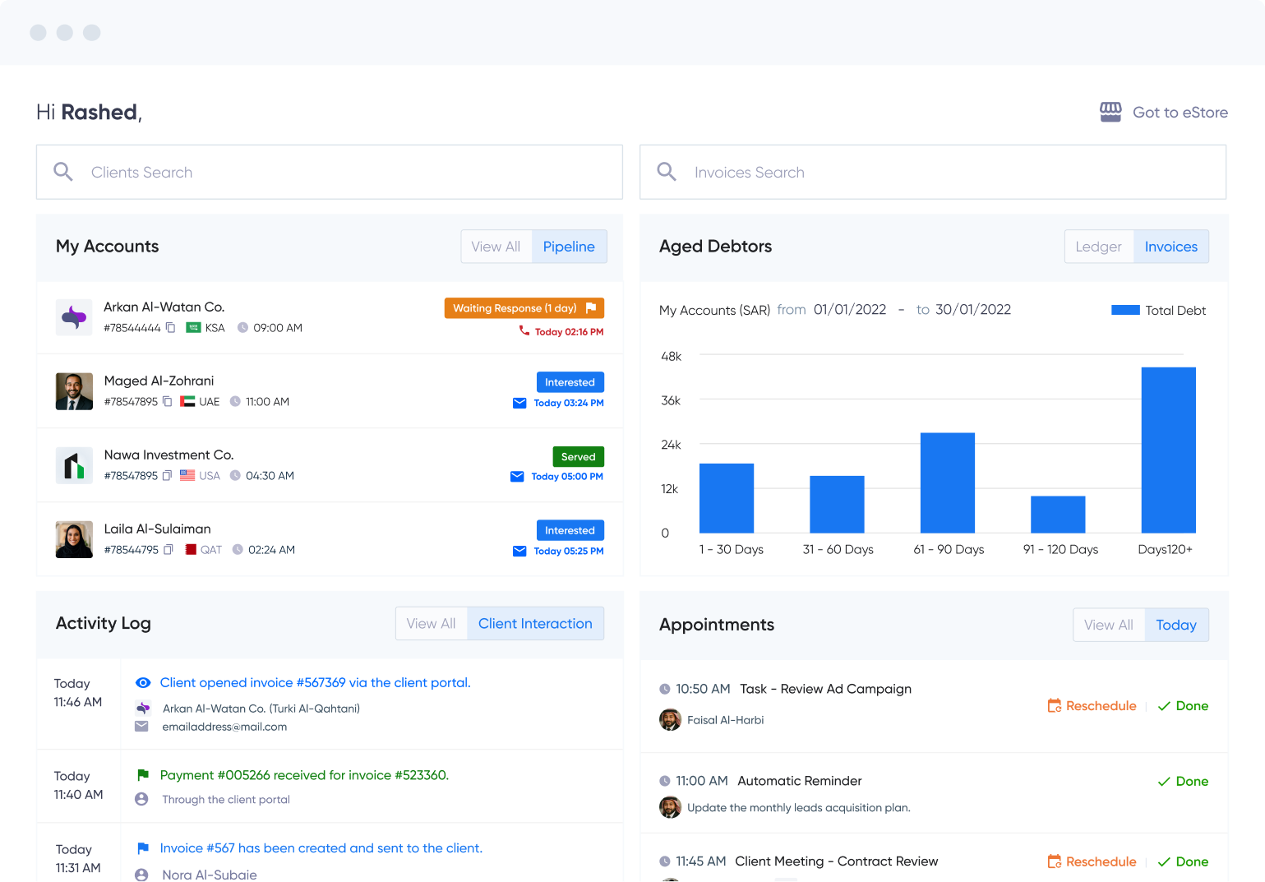The width and height of the screenshot is (1265, 882).
Task: Mark the 11:00 AM Automatic Reminder as Done
Action: pyautogui.click(x=1182, y=781)
